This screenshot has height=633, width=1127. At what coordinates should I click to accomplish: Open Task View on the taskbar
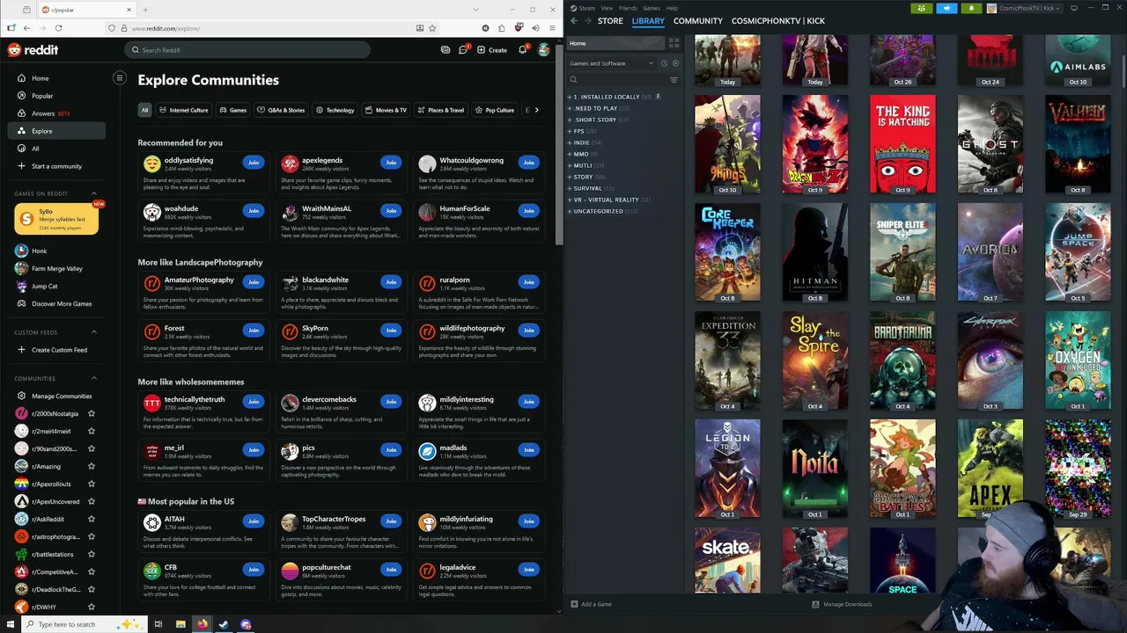(x=158, y=624)
